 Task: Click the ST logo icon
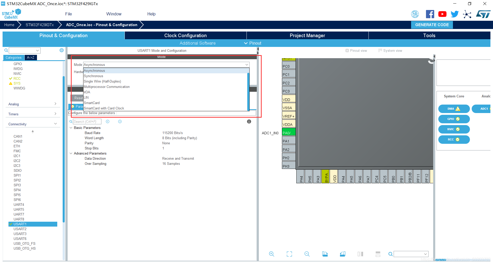[483, 14]
